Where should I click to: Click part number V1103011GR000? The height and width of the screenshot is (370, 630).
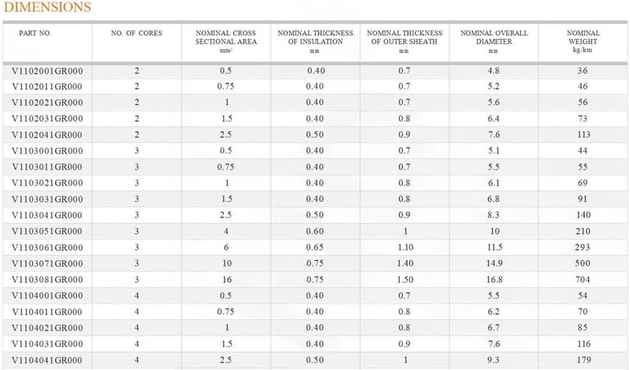48,167
